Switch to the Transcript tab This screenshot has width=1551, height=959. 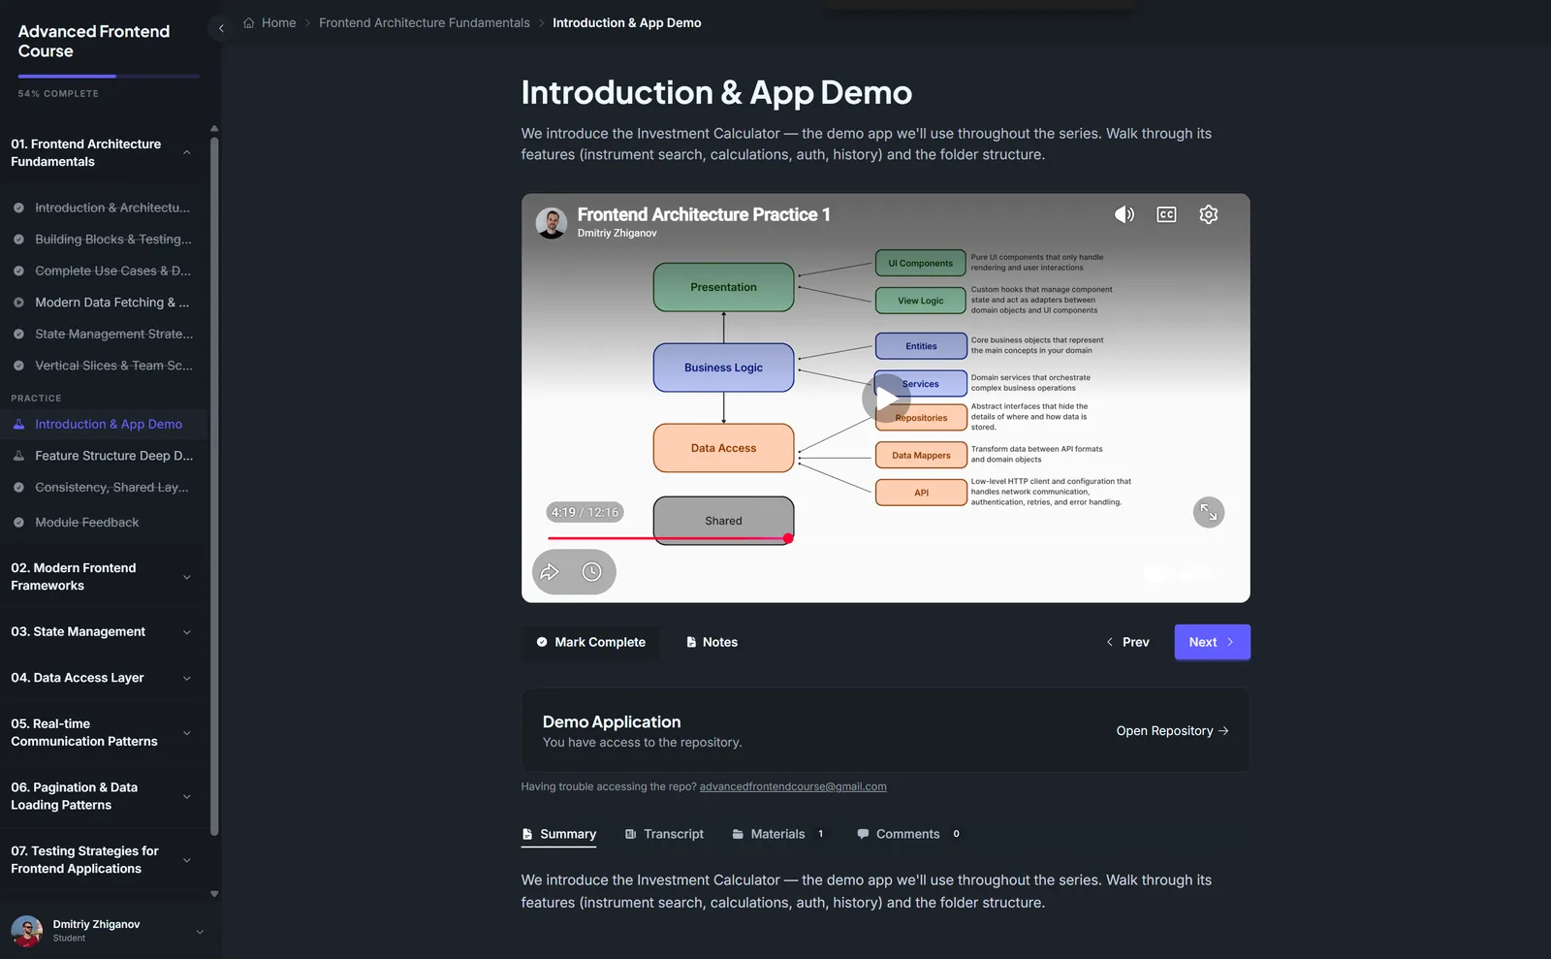[664, 834]
